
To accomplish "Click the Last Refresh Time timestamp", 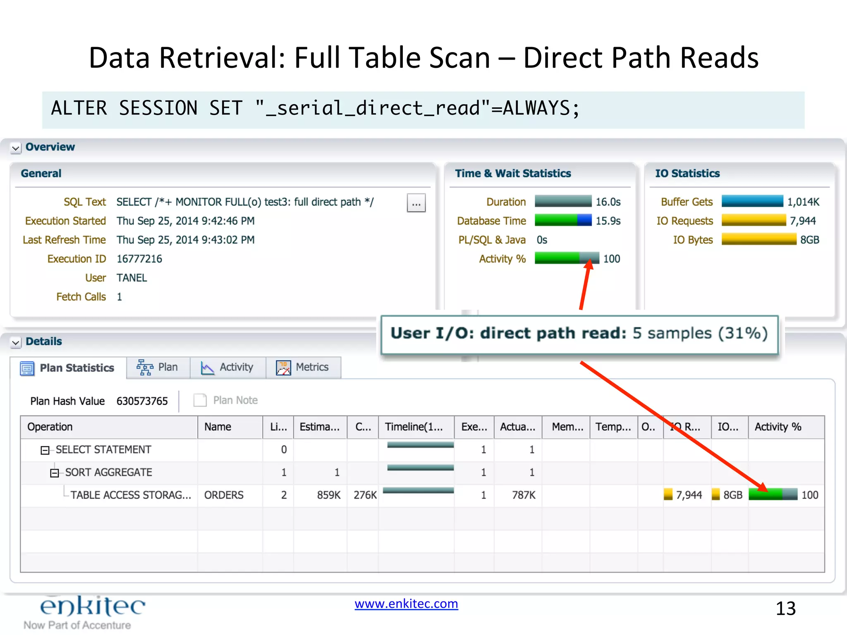I will click(x=185, y=240).
